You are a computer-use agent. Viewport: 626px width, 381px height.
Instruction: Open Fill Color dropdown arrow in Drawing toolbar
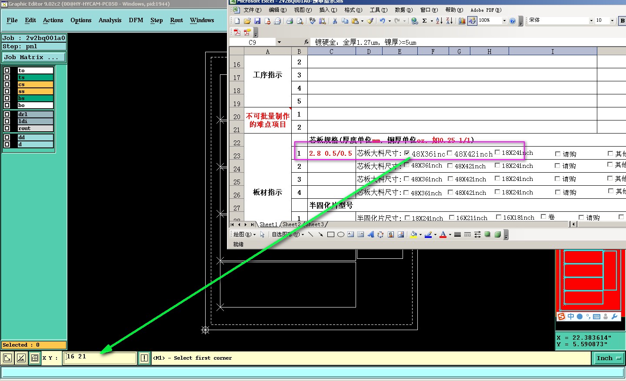[x=420, y=234]
